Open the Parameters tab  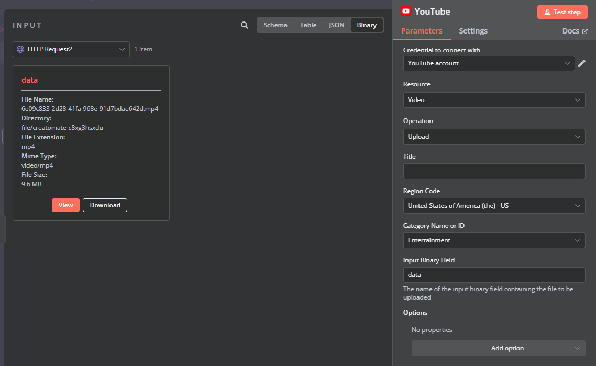[422, 31]
